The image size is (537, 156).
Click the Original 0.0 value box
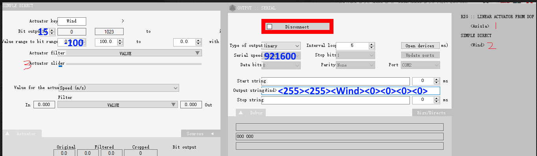pos(64,153)
